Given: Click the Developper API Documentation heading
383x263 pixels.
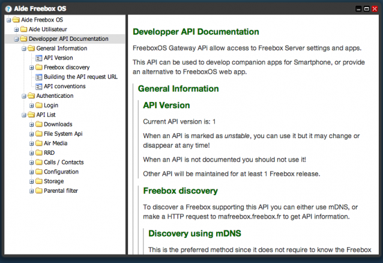Looking at the screenshot, I should (x=196, y=32).
